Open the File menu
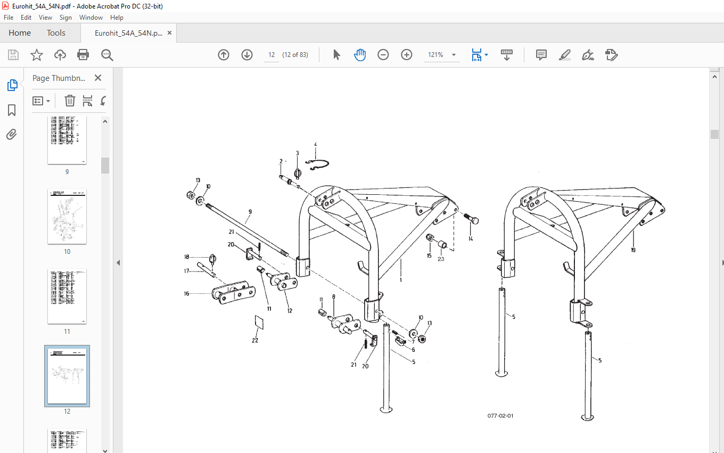724x453 pixels. [x=9, y=18]
